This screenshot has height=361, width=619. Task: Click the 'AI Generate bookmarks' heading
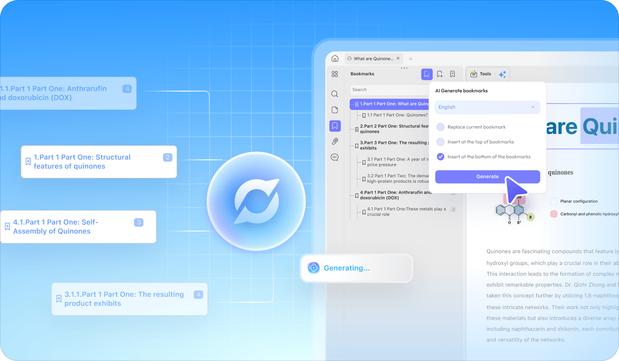[462, 91]
